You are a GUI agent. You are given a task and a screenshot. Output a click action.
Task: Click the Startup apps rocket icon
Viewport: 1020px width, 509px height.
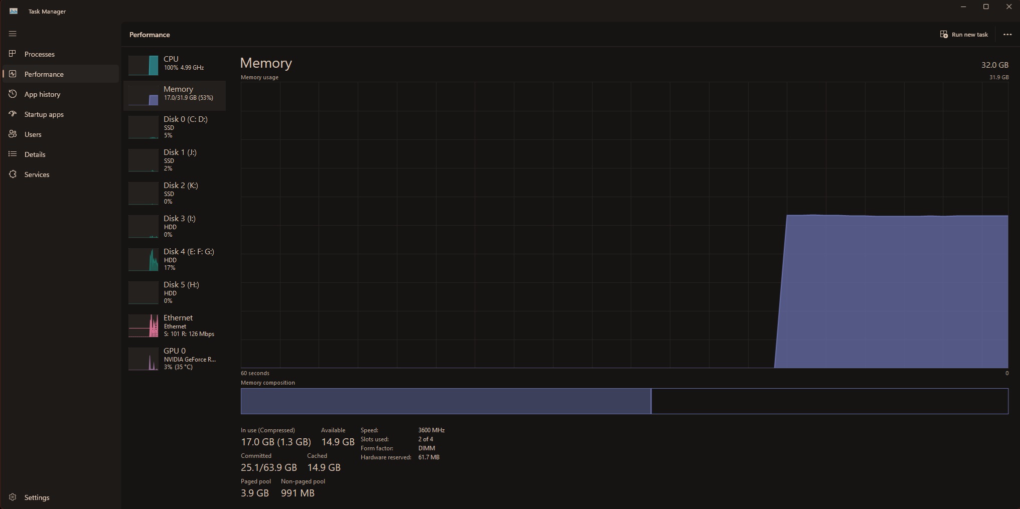[x=13, y=114]
